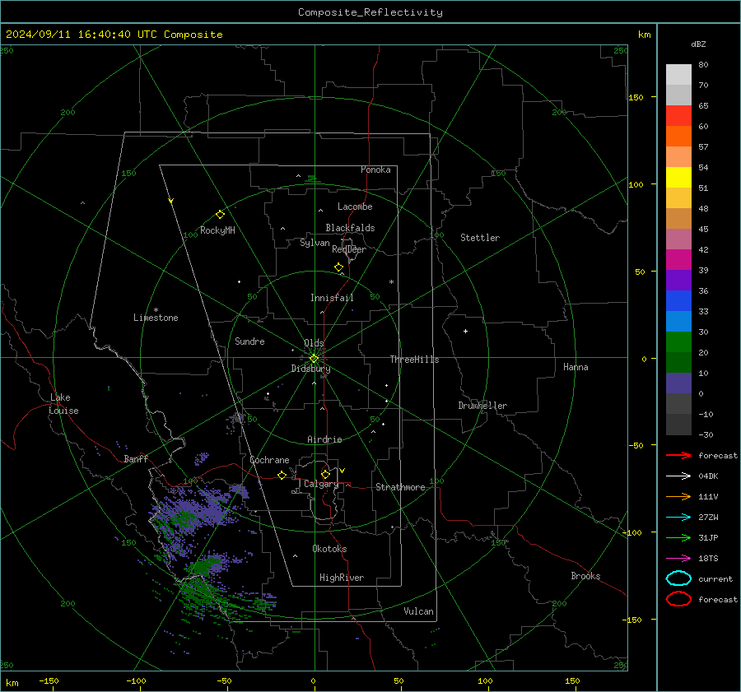Viewport: 741px width, 692px height.
Task: Select the Calgary label
Action: click(321, 484)
